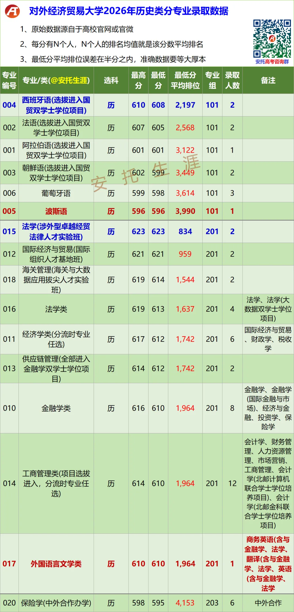Click the 专业编号 column header
Viewport: 294px width, 612px height.
tap(9, 80)
